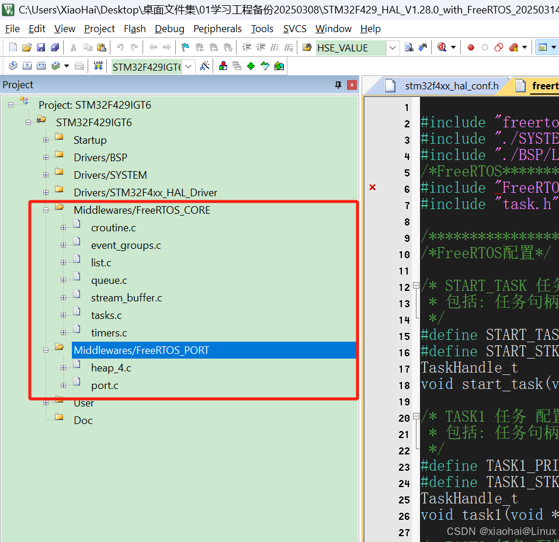Insert breakpoint with red dot icon
559x542 pixels.
471,47
